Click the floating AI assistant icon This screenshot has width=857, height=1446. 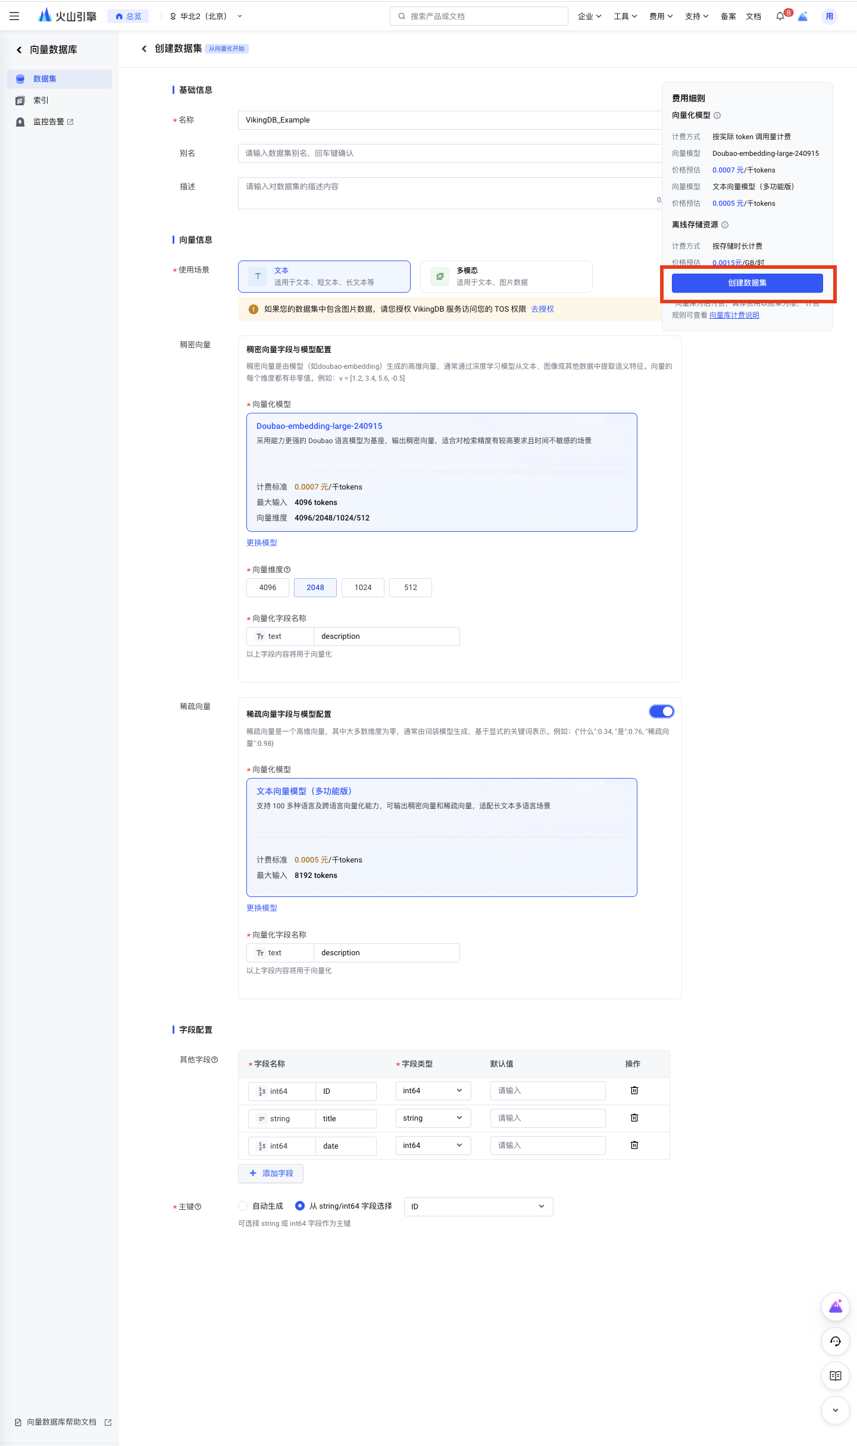tap(836, 1307)
